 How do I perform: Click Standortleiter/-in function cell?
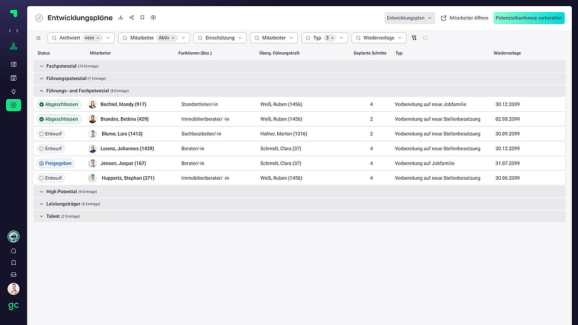click(x=199, y=104)
